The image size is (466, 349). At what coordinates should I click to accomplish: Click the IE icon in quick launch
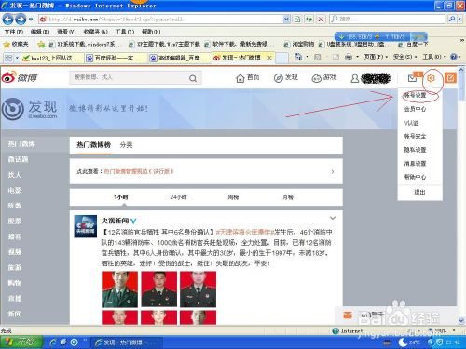point(53,342)
